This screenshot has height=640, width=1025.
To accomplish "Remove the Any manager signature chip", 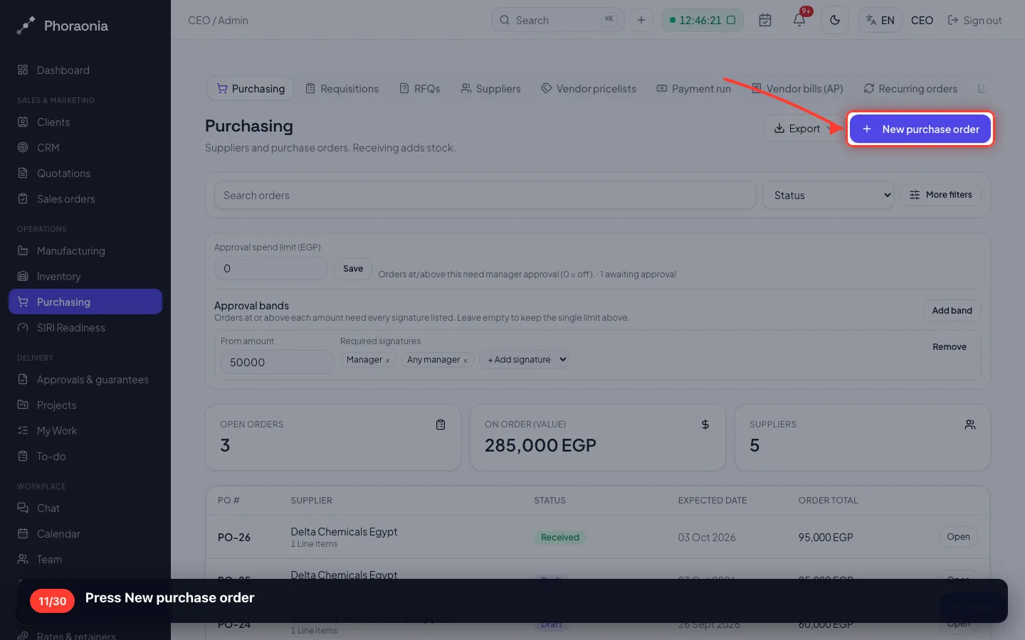I will 466,361.
